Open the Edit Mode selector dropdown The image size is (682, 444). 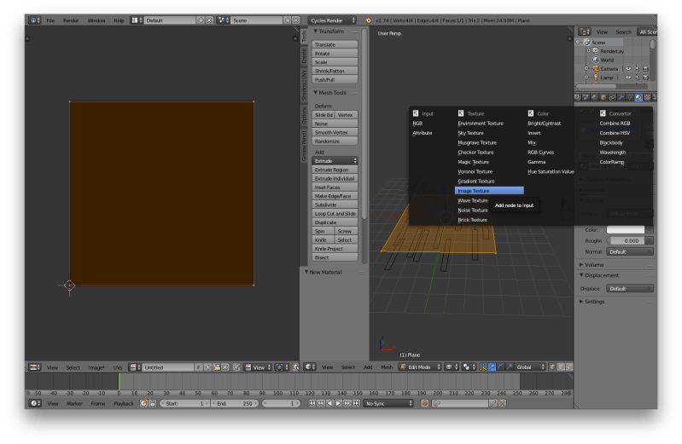[420, 367]
